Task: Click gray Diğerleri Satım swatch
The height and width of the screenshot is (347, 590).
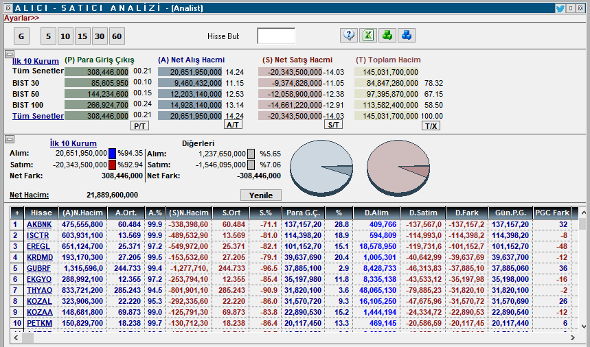Action: (251, 165)
